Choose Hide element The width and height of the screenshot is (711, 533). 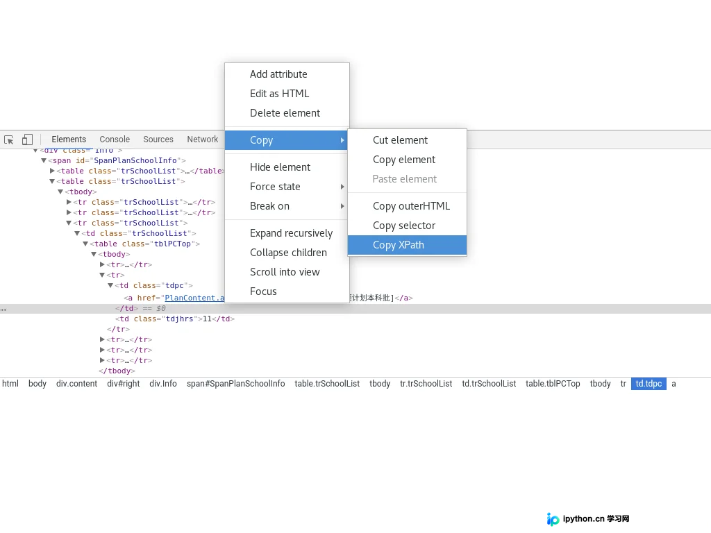point(287,167)
